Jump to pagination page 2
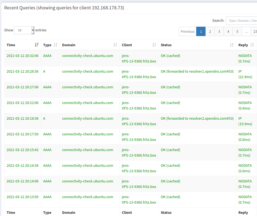The width and height of the screenshot is (257, 216). (210, 31)
